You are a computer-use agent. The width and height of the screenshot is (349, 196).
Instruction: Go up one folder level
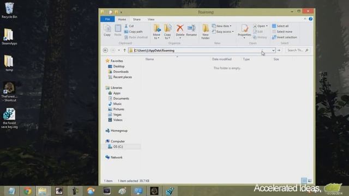pos(125,51)
